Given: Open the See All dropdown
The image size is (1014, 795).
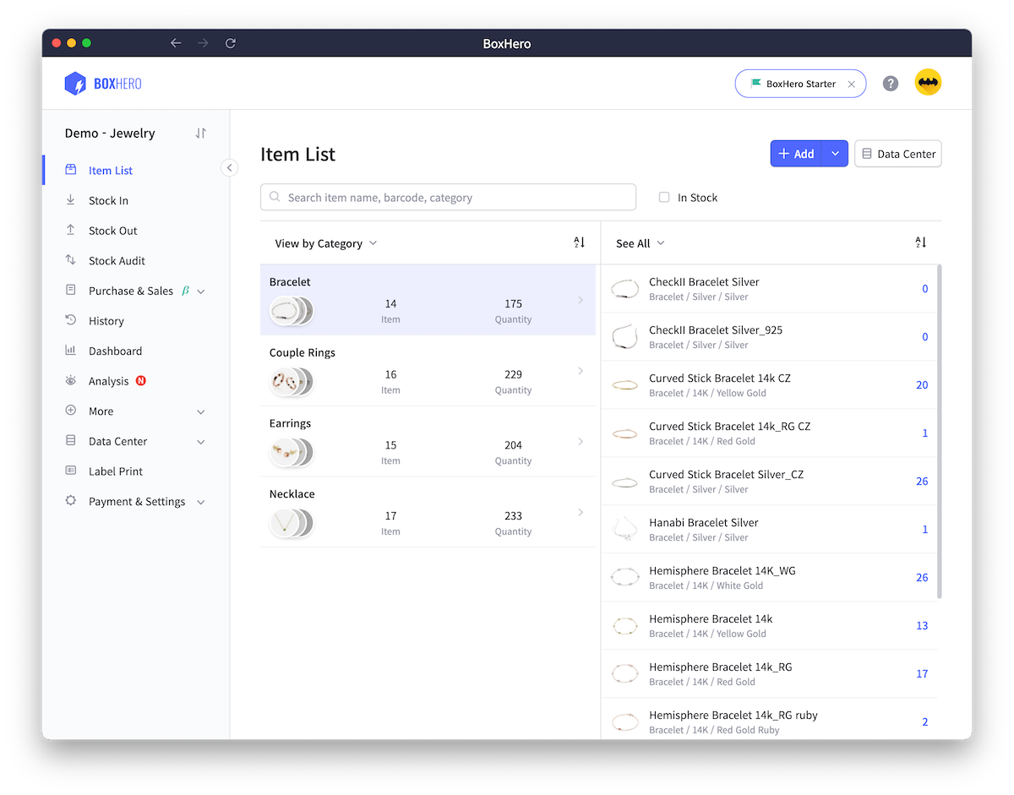Looking at the screenshot, I should click(640, 243).
